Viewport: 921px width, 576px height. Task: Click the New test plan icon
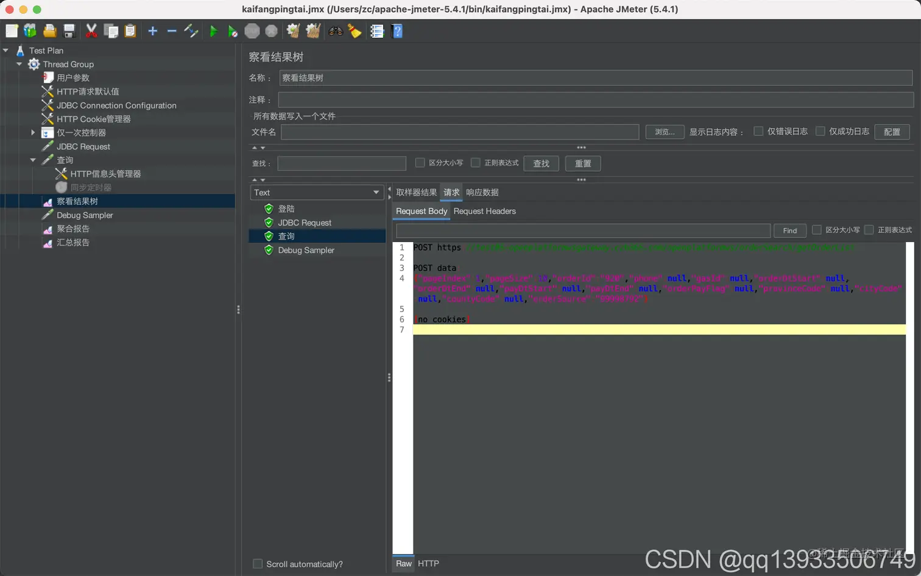12,30
